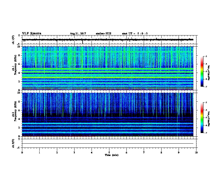Screen dimensions: 221x171
Task: Click the time axis tick label 10
Action: (196, 153)
